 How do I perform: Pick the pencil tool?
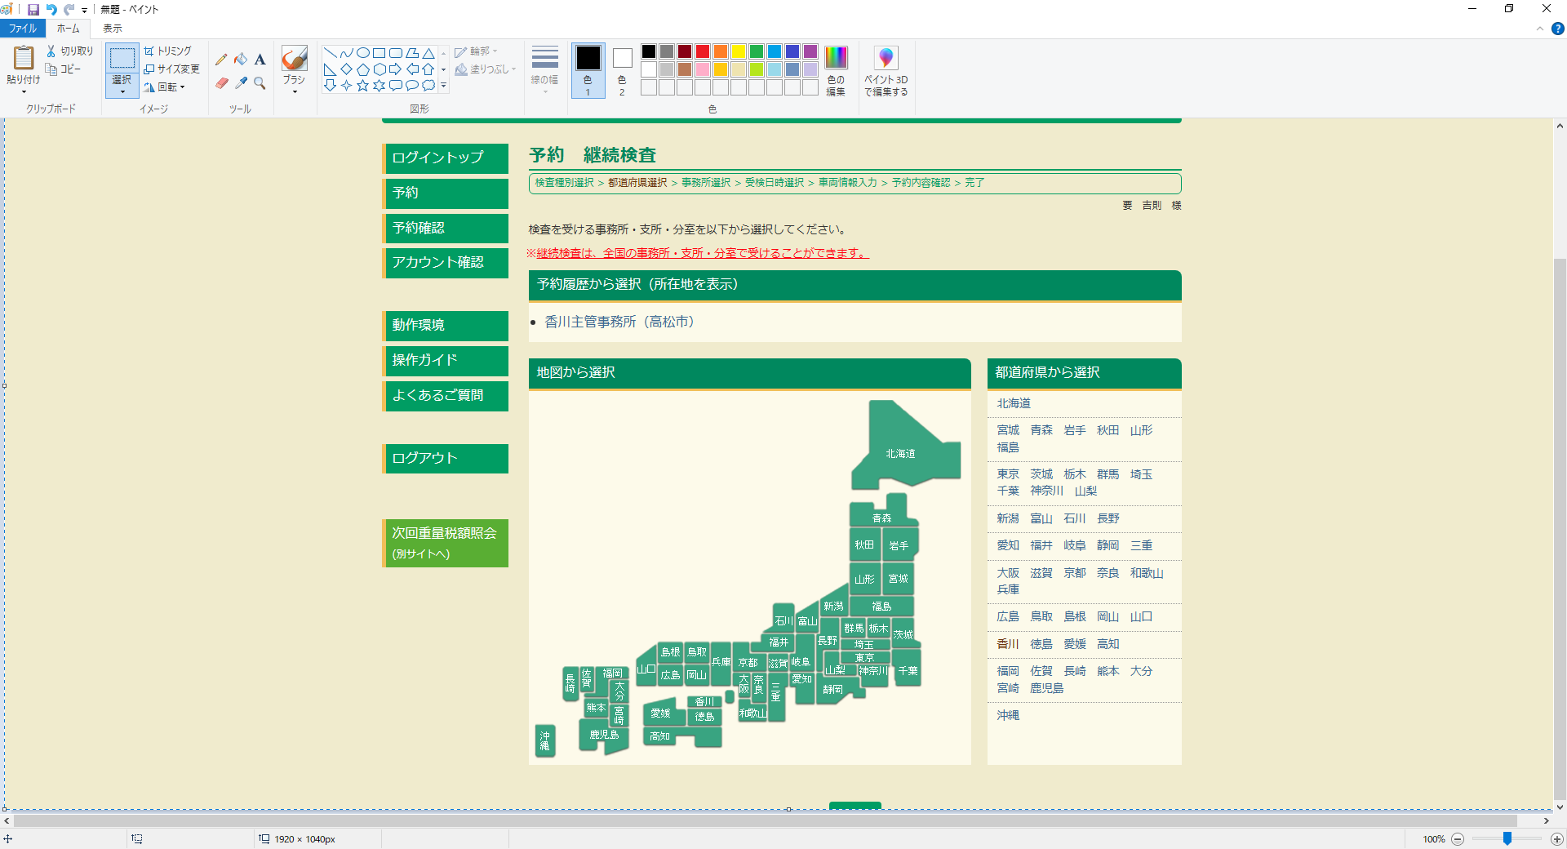point(221,60)
